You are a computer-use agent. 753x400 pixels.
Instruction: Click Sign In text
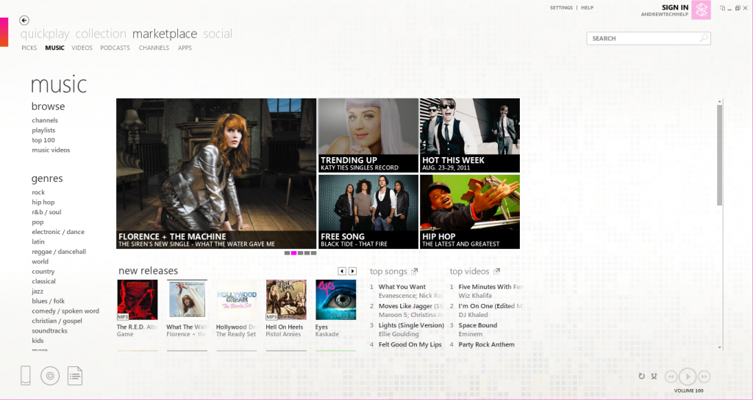point(675,7)
